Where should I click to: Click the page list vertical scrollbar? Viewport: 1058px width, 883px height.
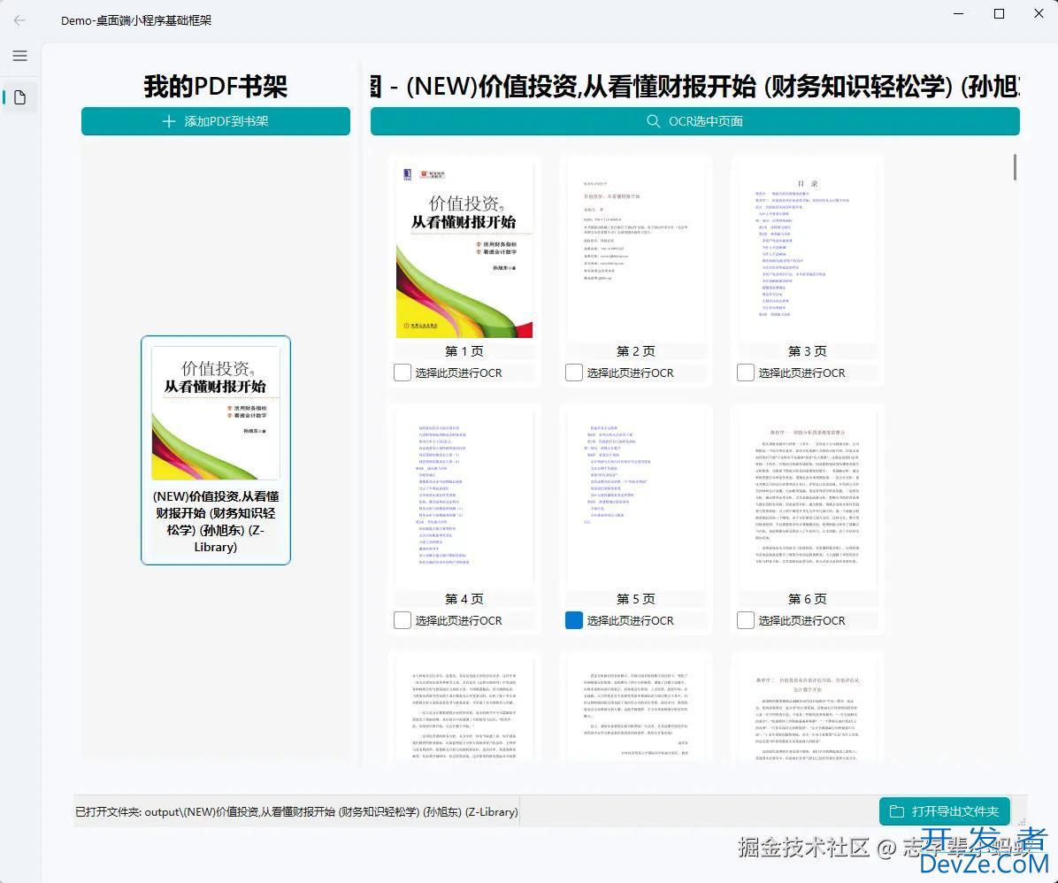[x=1015, y=167]
